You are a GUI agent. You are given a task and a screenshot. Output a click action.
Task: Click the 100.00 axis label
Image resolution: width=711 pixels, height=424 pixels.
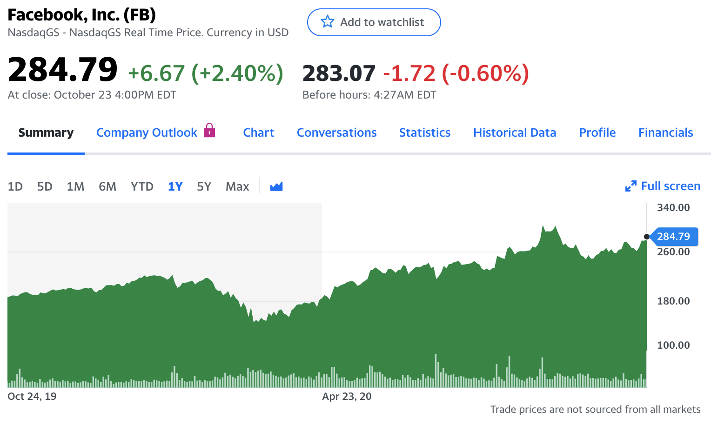click(x=673, y=345)
